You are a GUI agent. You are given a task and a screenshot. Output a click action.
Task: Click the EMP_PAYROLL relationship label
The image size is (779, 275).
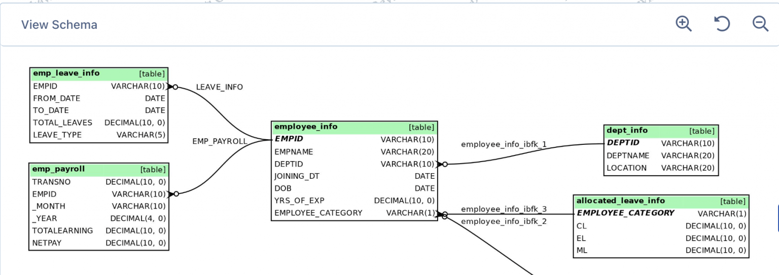[x=220, y=141]
